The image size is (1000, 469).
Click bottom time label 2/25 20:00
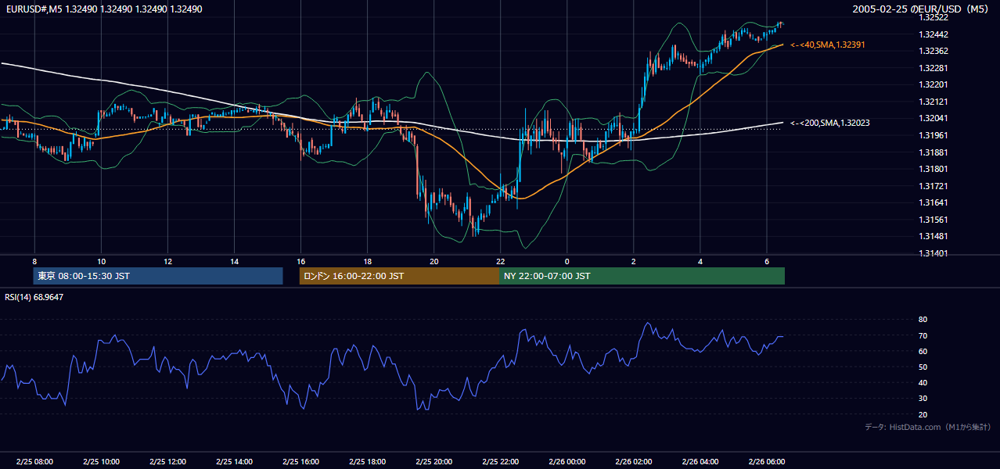point(433,461)
